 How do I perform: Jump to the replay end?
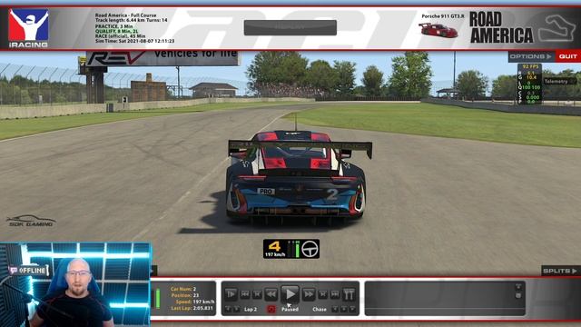(x=335, y=294)
